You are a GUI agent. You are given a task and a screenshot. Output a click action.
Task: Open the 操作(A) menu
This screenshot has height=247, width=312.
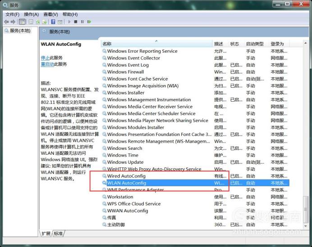click(32, 14)
